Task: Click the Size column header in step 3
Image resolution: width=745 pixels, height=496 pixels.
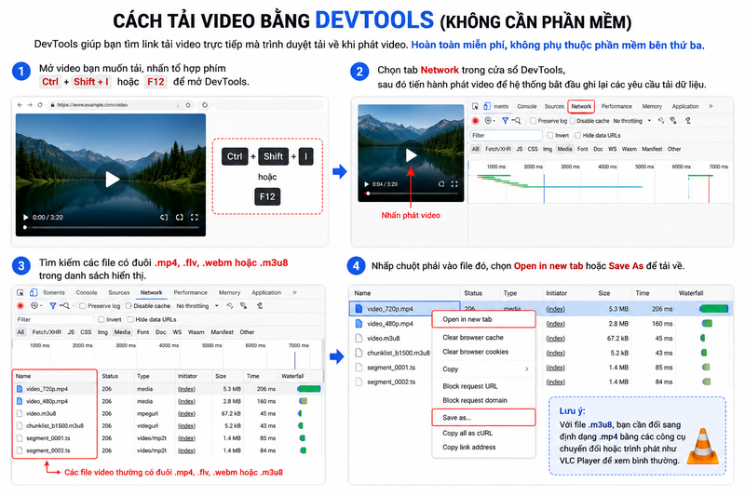Action: [221, 376]
